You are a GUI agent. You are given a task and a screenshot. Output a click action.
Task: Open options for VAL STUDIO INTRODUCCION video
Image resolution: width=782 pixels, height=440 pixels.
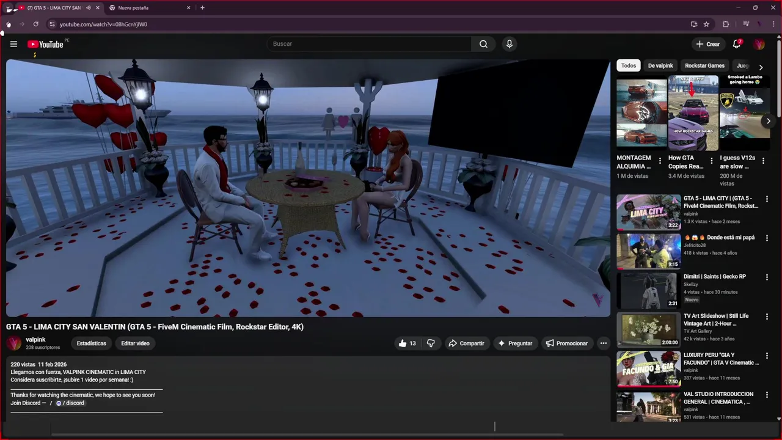767,395
